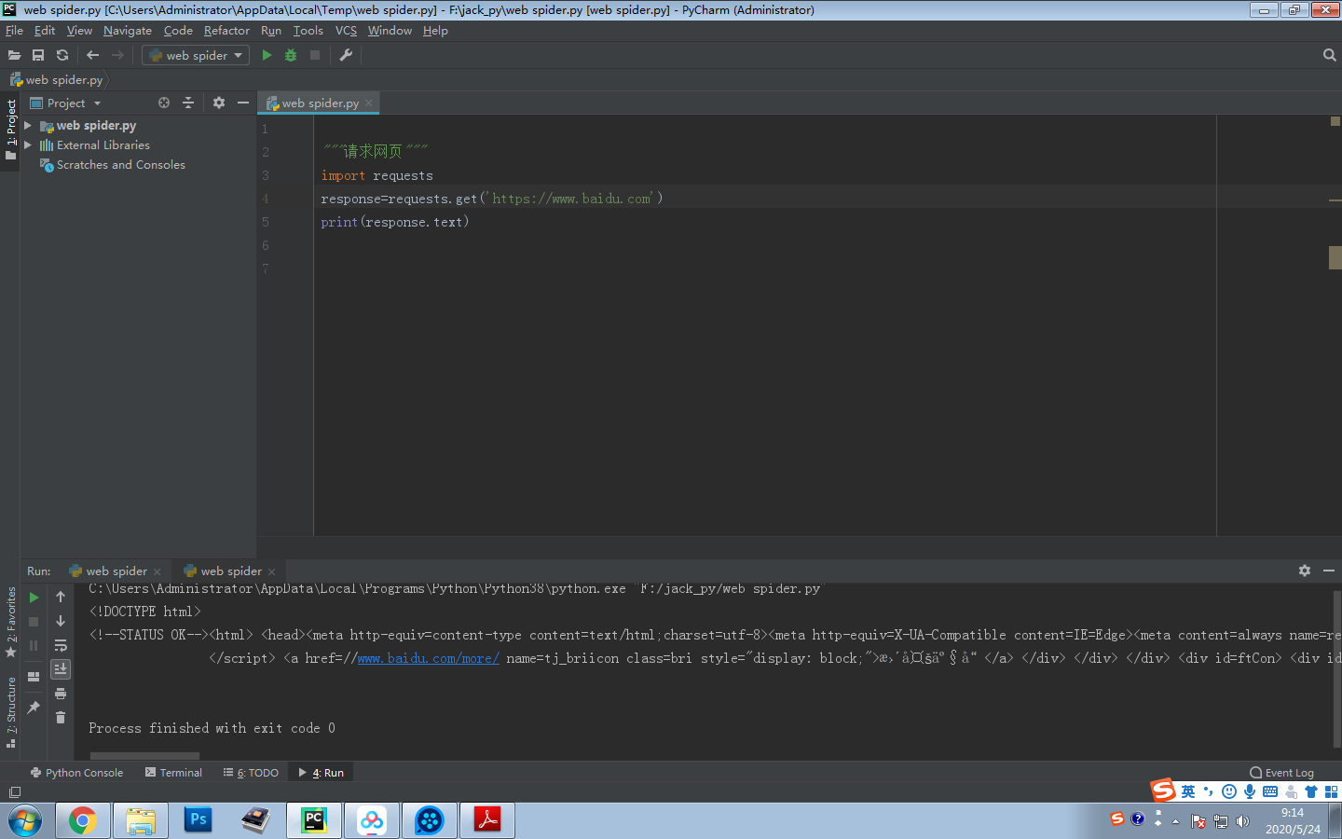The width and height of the screenshot is (1342, 839).
Task: Open the Refactor menu
Action: tap(226, 31)
